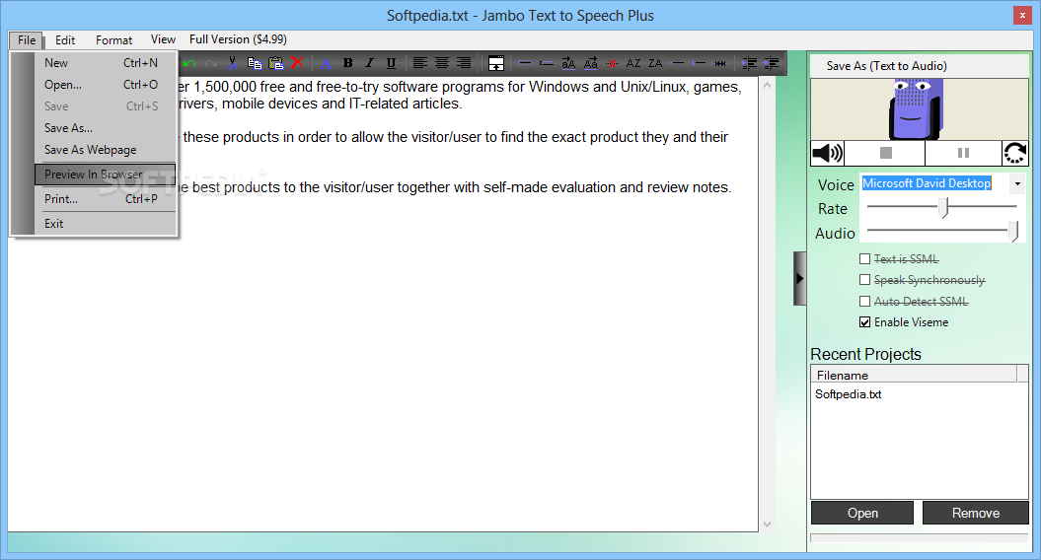Select Print... from File menu
The height and width of the screenshot is (560, 1041).
[x=106, y=199]
